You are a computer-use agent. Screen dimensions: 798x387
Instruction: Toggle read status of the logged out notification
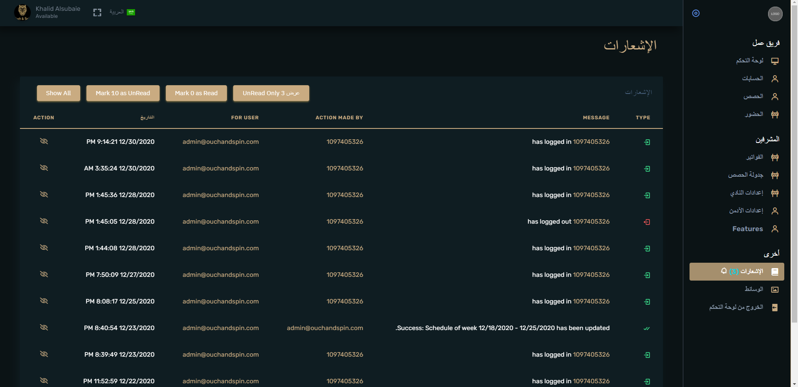pyautogui.click(x=44, y=221)
